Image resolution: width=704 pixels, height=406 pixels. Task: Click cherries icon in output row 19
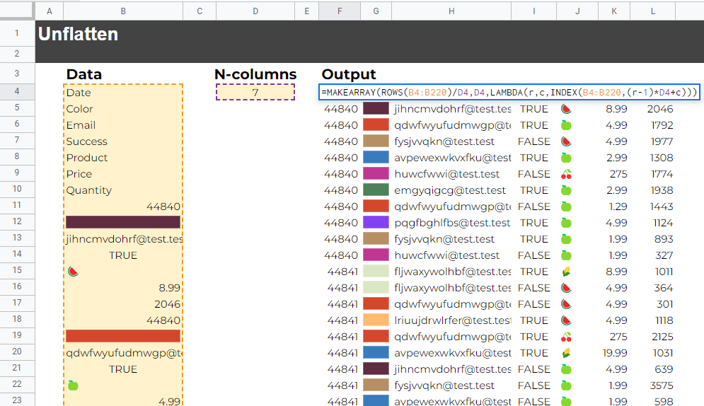[566, 337]
